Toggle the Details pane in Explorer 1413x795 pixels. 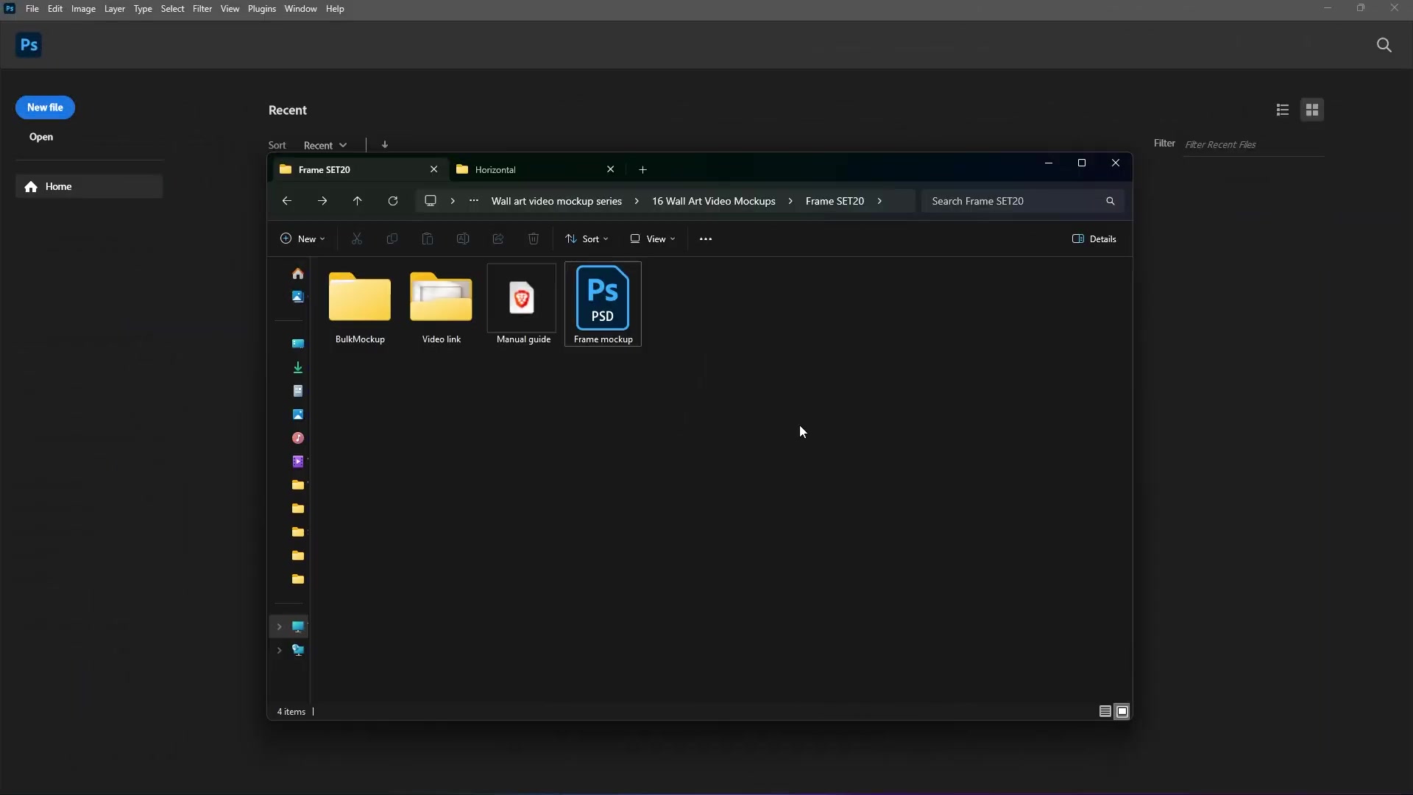coord(1094,239)
